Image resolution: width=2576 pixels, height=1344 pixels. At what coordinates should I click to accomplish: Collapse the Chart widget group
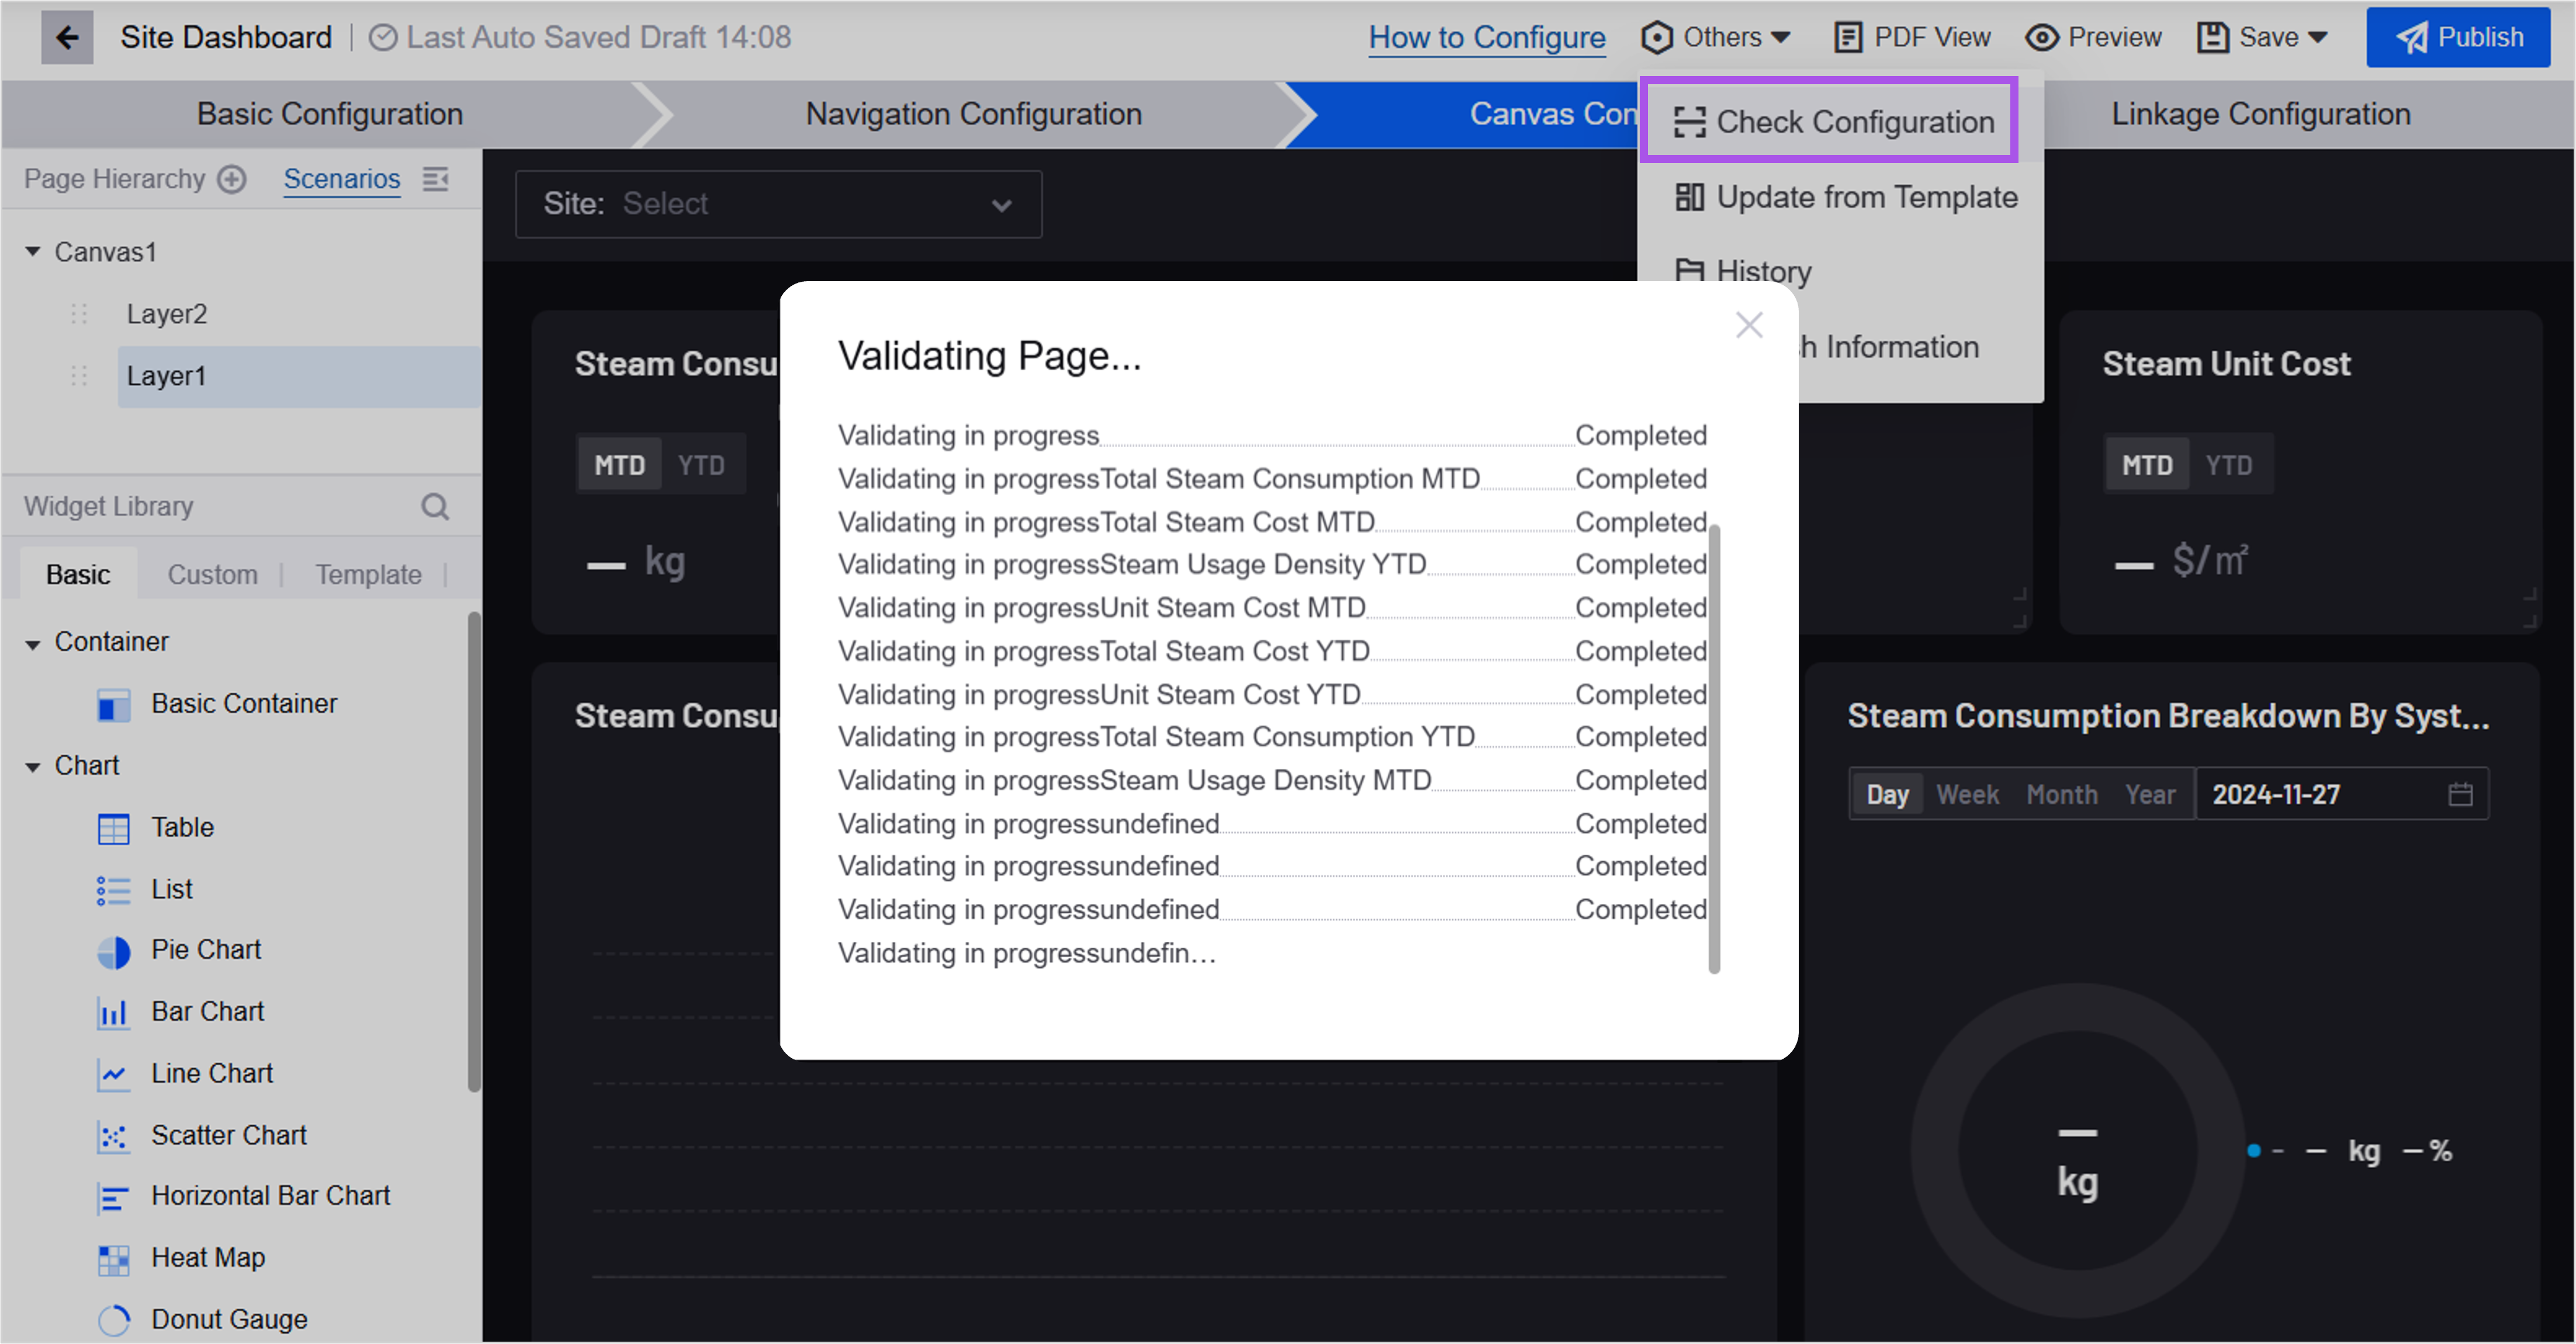33,767
